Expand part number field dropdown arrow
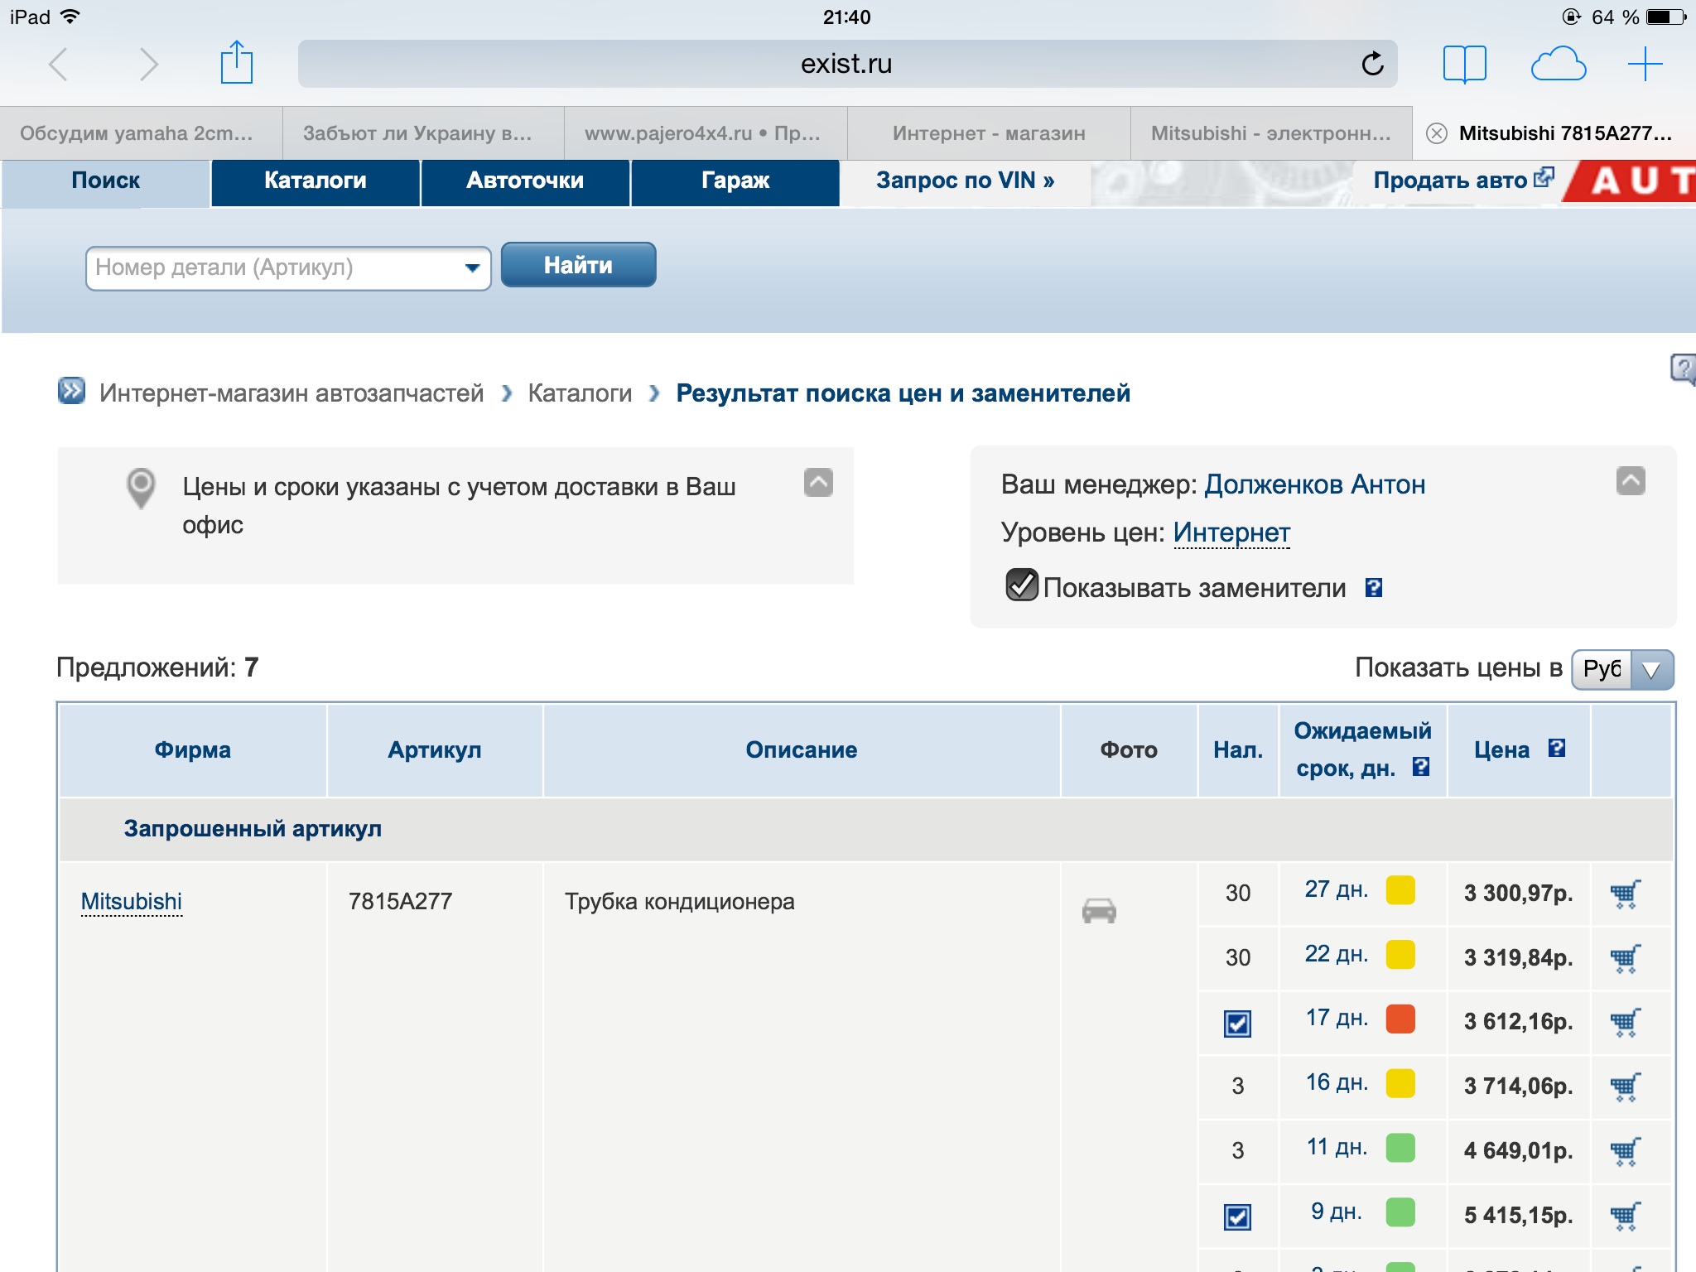1696x1272 pixels. tap(472, 267)
